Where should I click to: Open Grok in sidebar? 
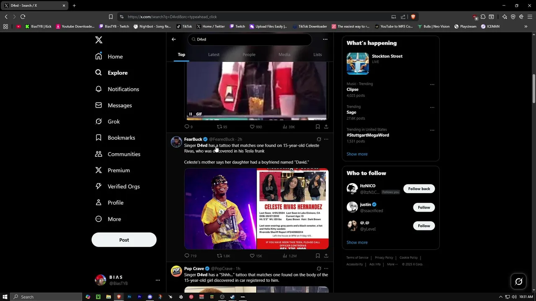click(x=108, y=122)
